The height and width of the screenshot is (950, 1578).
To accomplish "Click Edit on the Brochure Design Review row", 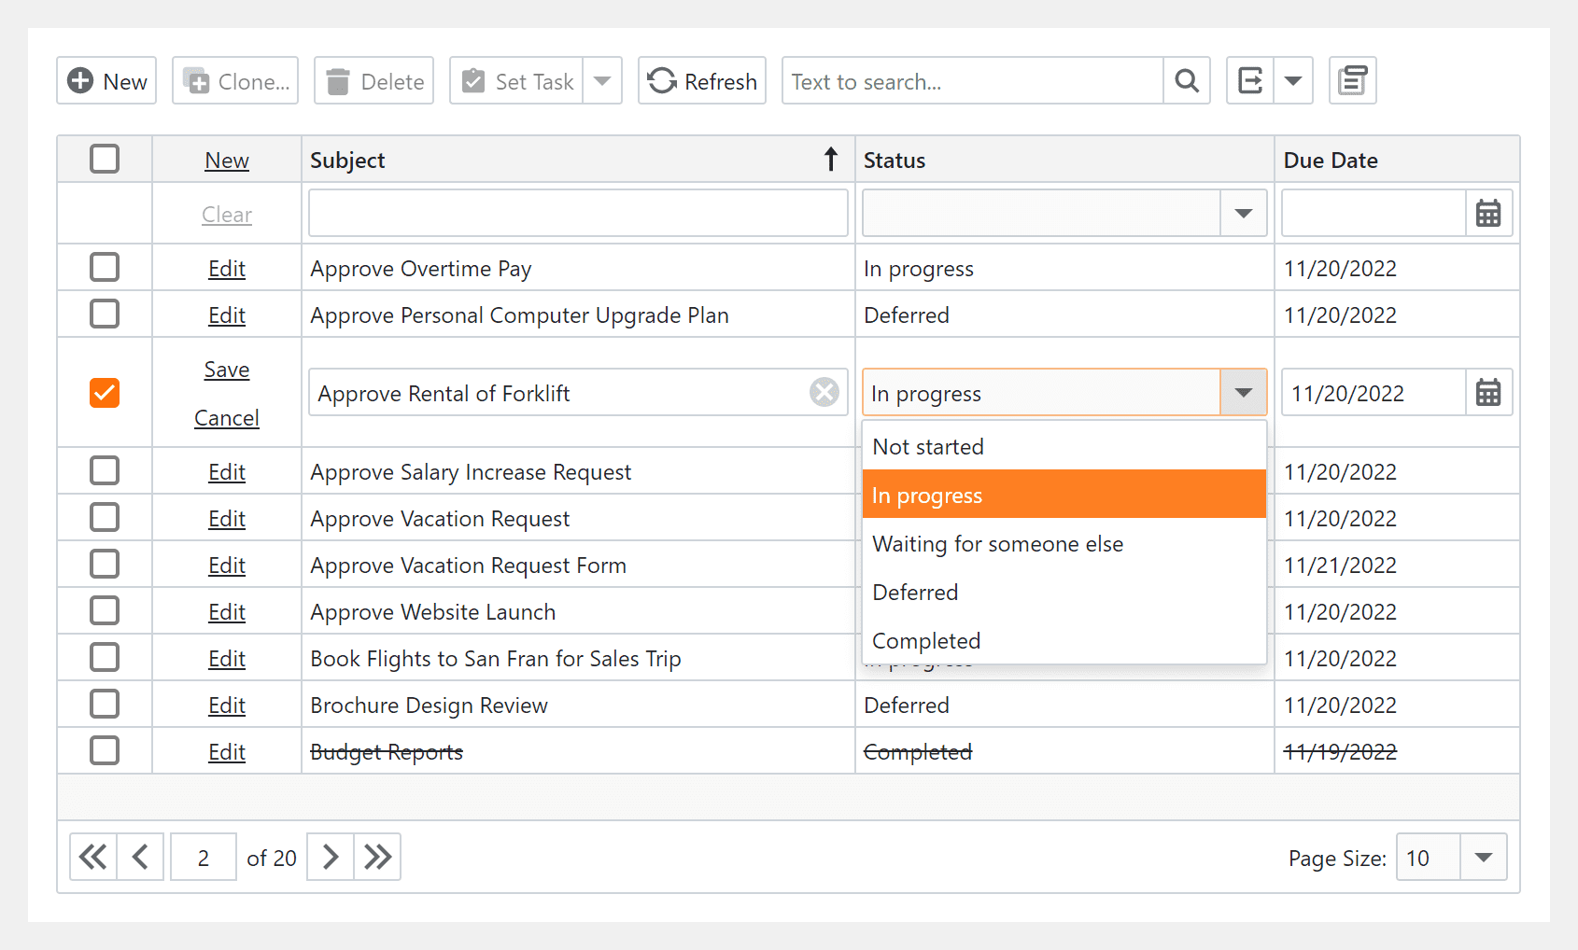I will (x=226, y=705).
